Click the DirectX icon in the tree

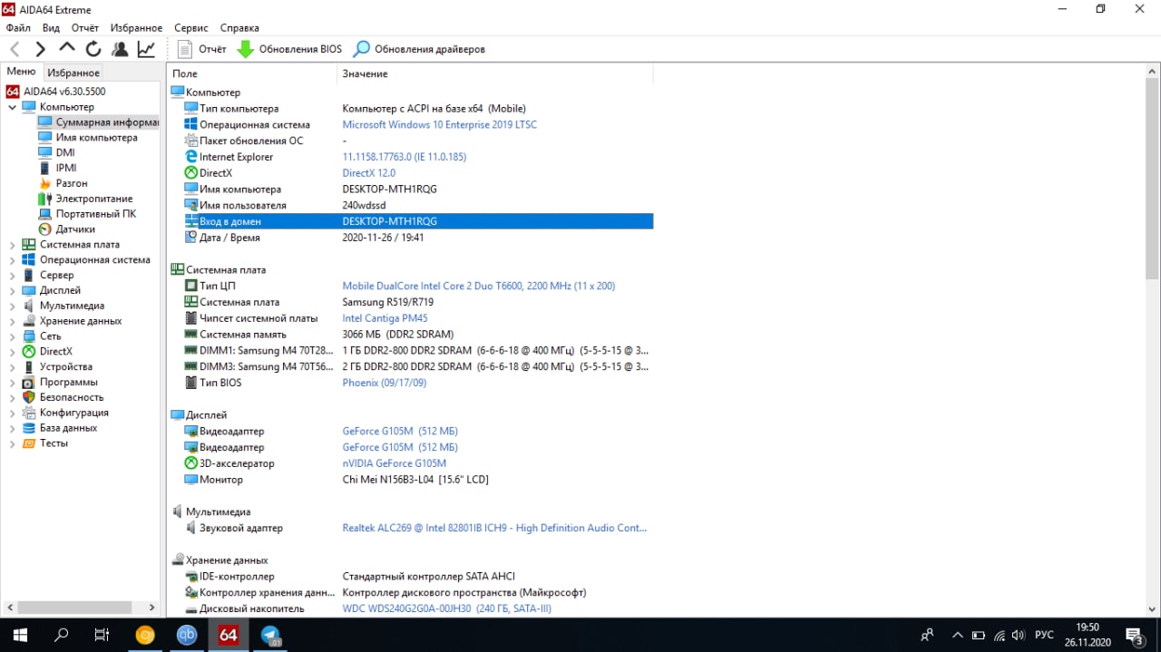29,351
